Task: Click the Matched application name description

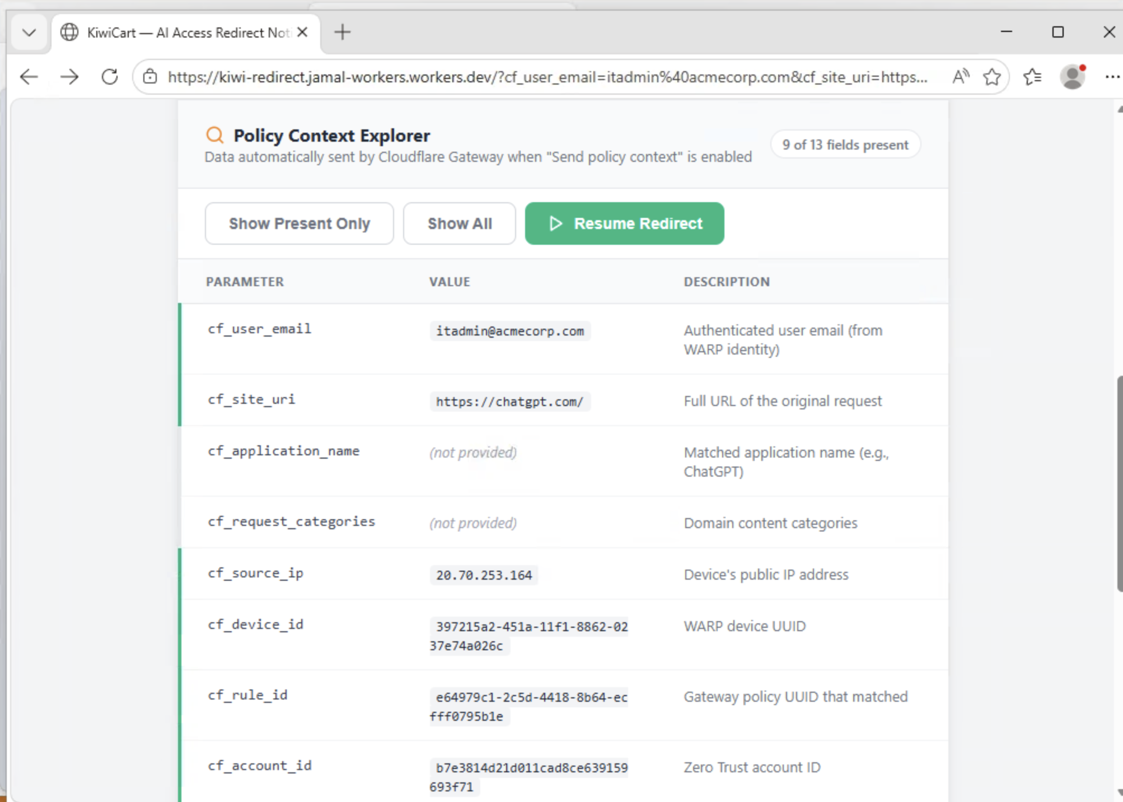Action: click(786, 462)
